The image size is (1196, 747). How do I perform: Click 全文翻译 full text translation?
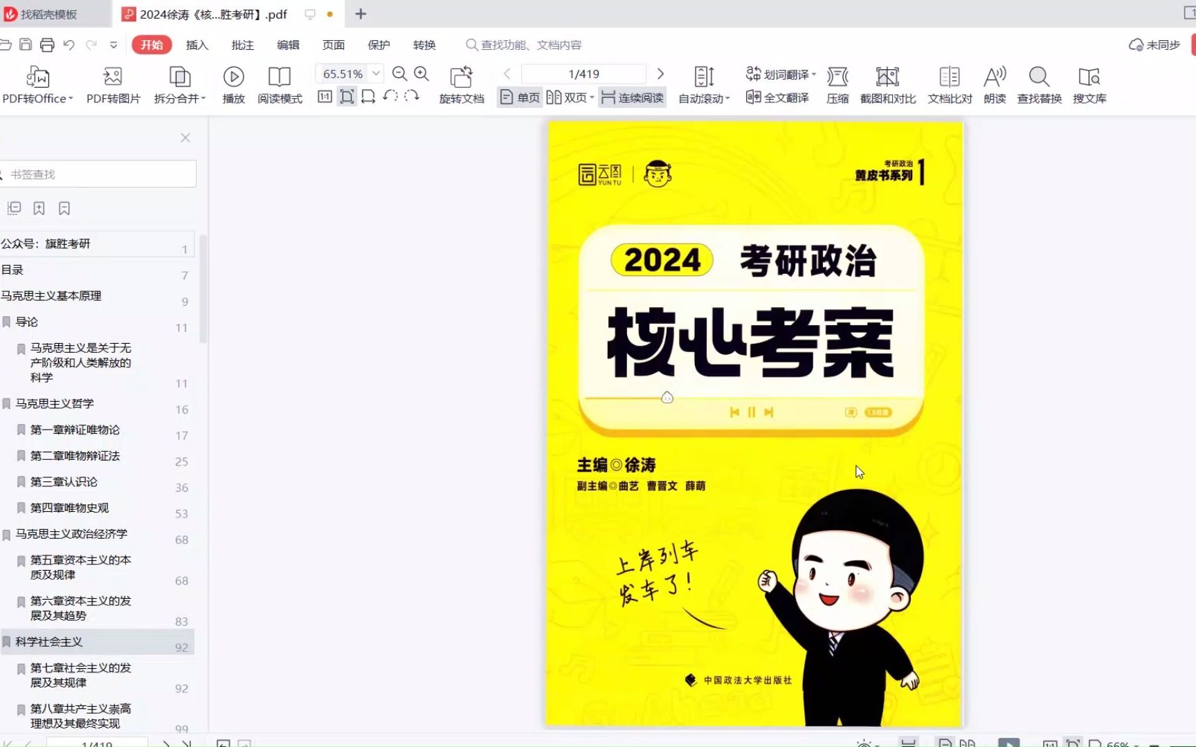pos(777,98)
